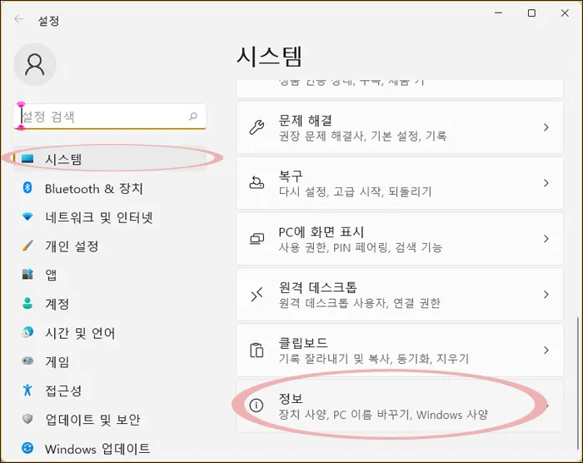Screen dimensions: 583x463
Task: Open 원격 데스크톱 via its chevron
Action: tap(546, 294)
